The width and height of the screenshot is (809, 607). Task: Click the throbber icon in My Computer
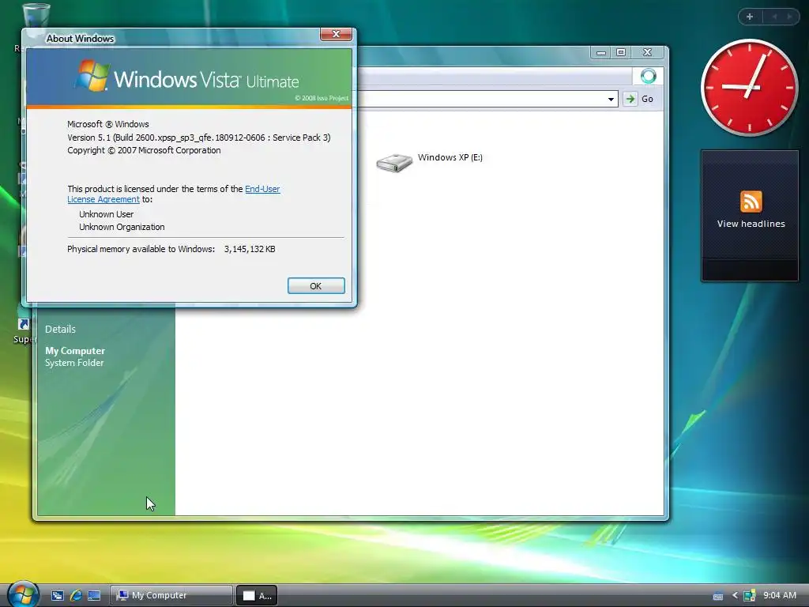(x=648, y=77)
